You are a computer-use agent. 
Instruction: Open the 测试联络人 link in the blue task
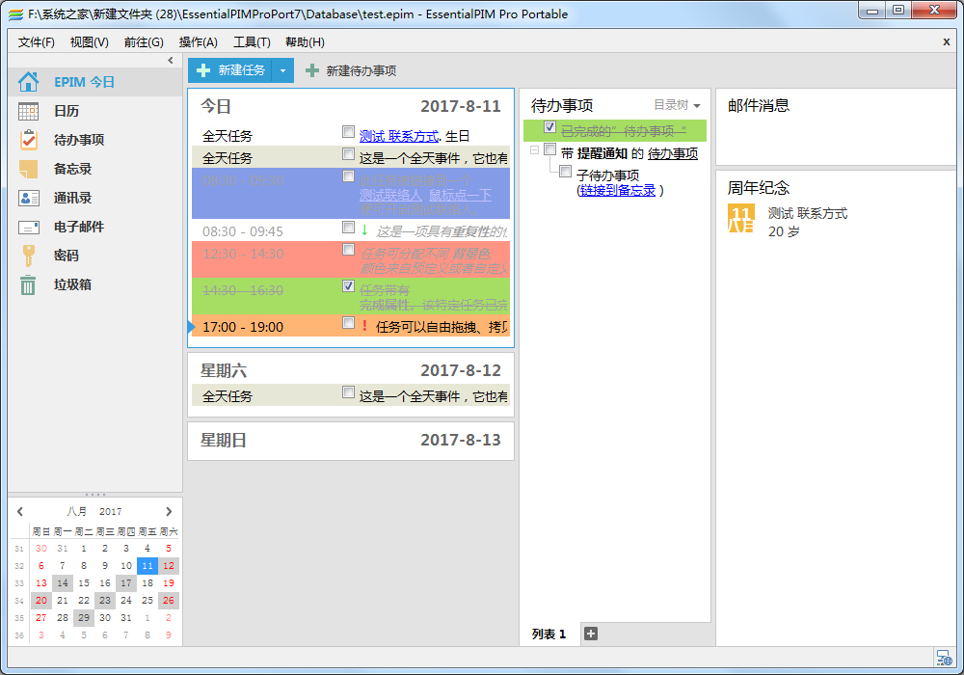tap(390, 195)
